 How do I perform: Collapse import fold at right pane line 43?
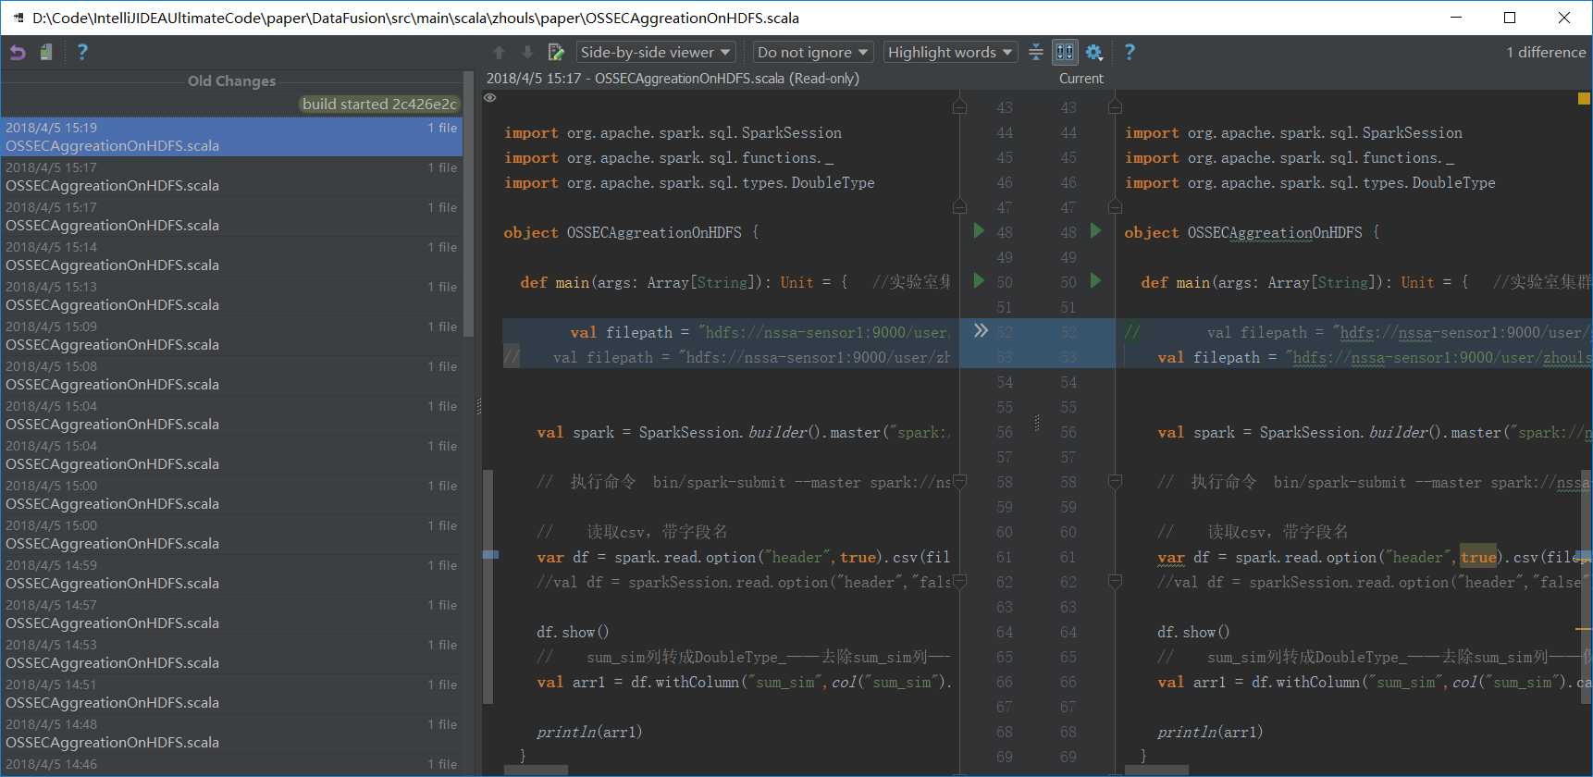[x=1115, y=107]
